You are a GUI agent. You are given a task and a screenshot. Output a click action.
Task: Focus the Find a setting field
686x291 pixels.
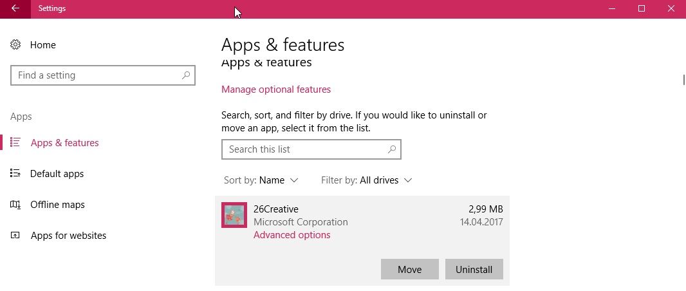[x=97, y=75]
